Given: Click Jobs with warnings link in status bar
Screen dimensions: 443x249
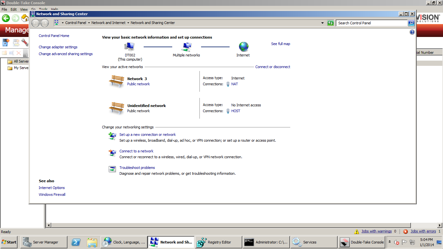Looking at the screenshot, I should [x=377, y=231].
